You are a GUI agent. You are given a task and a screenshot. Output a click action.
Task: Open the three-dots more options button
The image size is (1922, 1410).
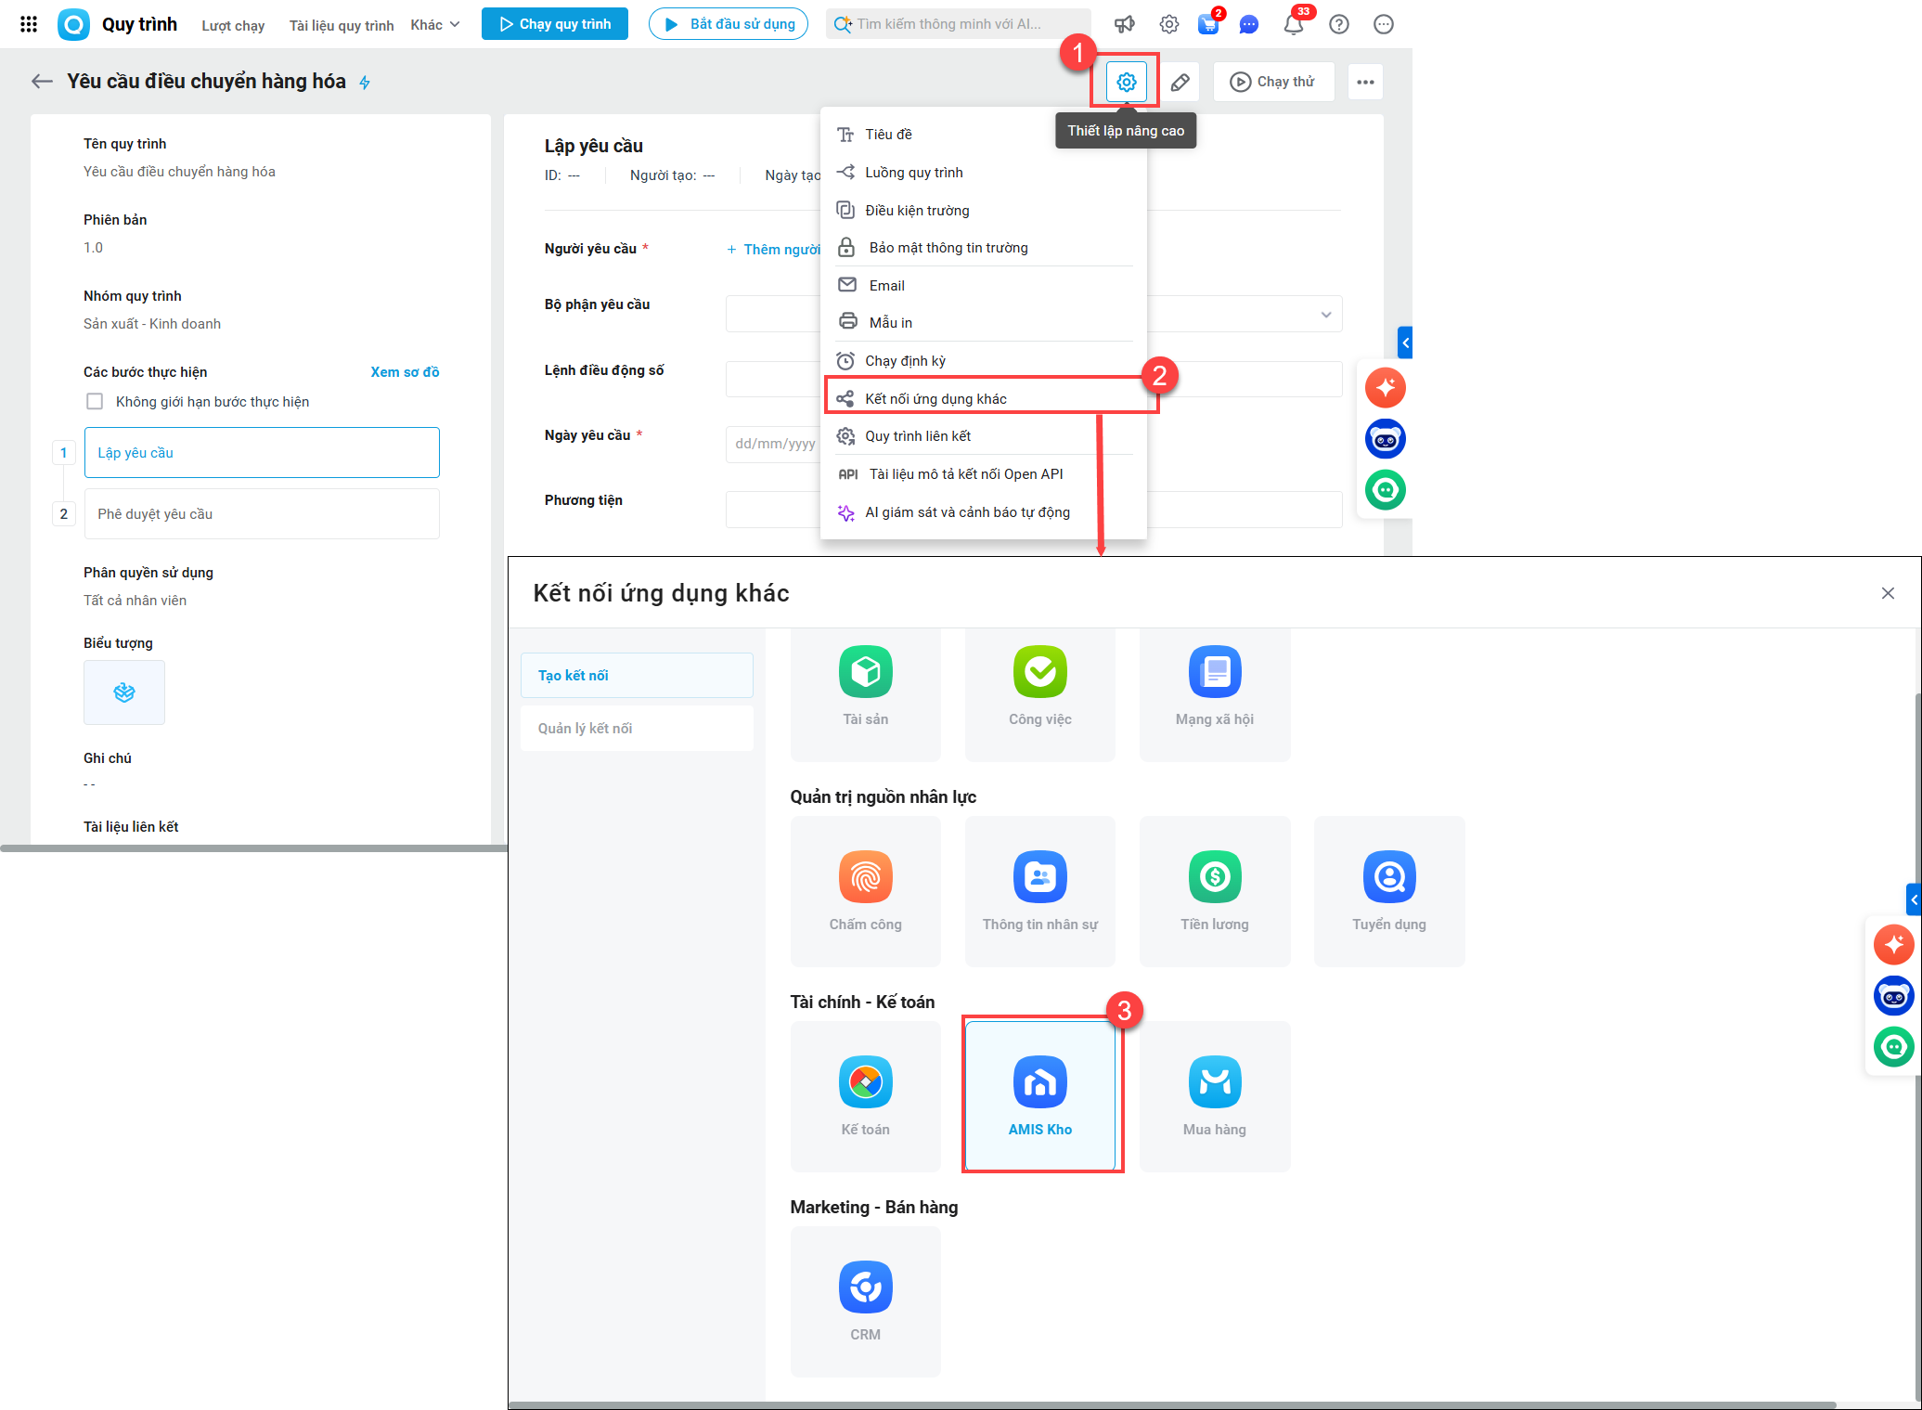pos(1364,82)
